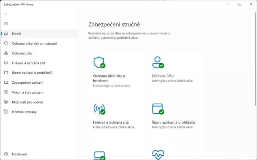Image resolution: width=257 pixels, height=160 pixels.
Task: Click the window icon beside Řízení aplikací a prohlížečů in the sidebar
Action: (x=6, y=73)
